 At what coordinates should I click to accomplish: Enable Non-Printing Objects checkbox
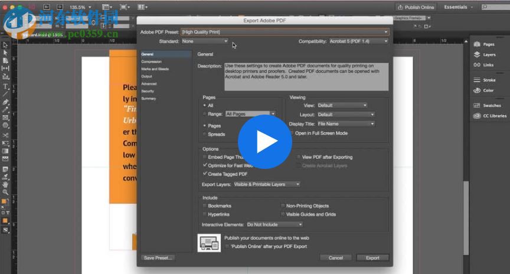283,206
